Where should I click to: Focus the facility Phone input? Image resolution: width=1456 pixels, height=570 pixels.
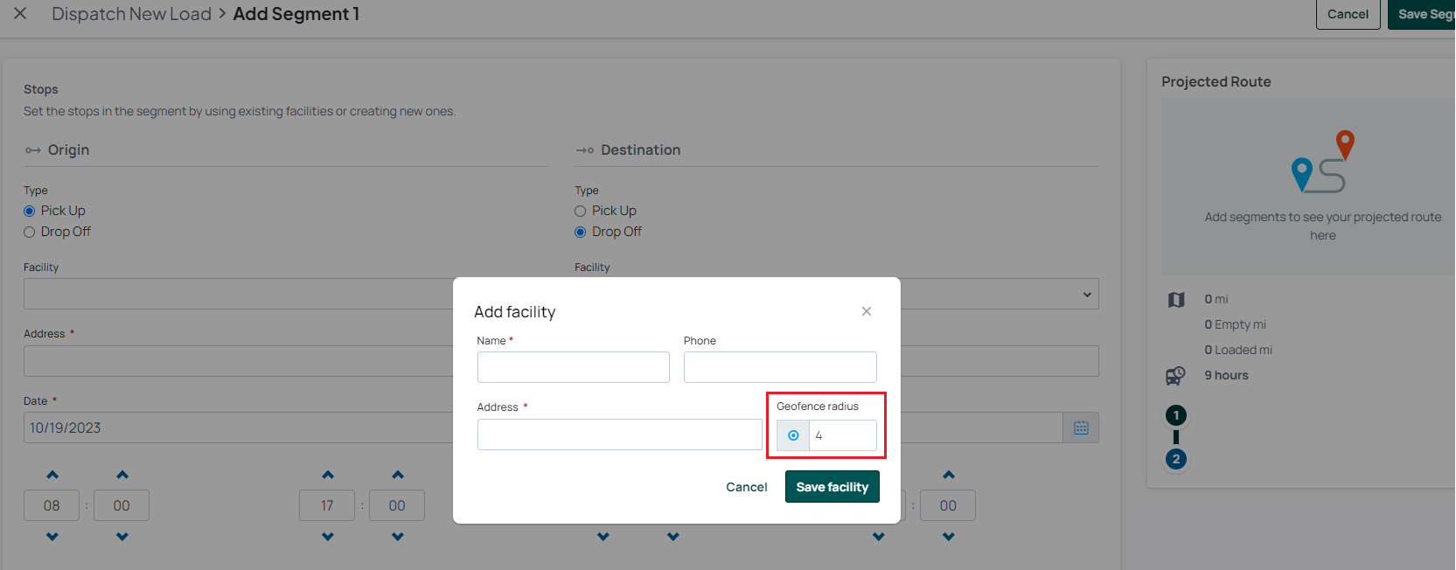[x=780, y=367]
